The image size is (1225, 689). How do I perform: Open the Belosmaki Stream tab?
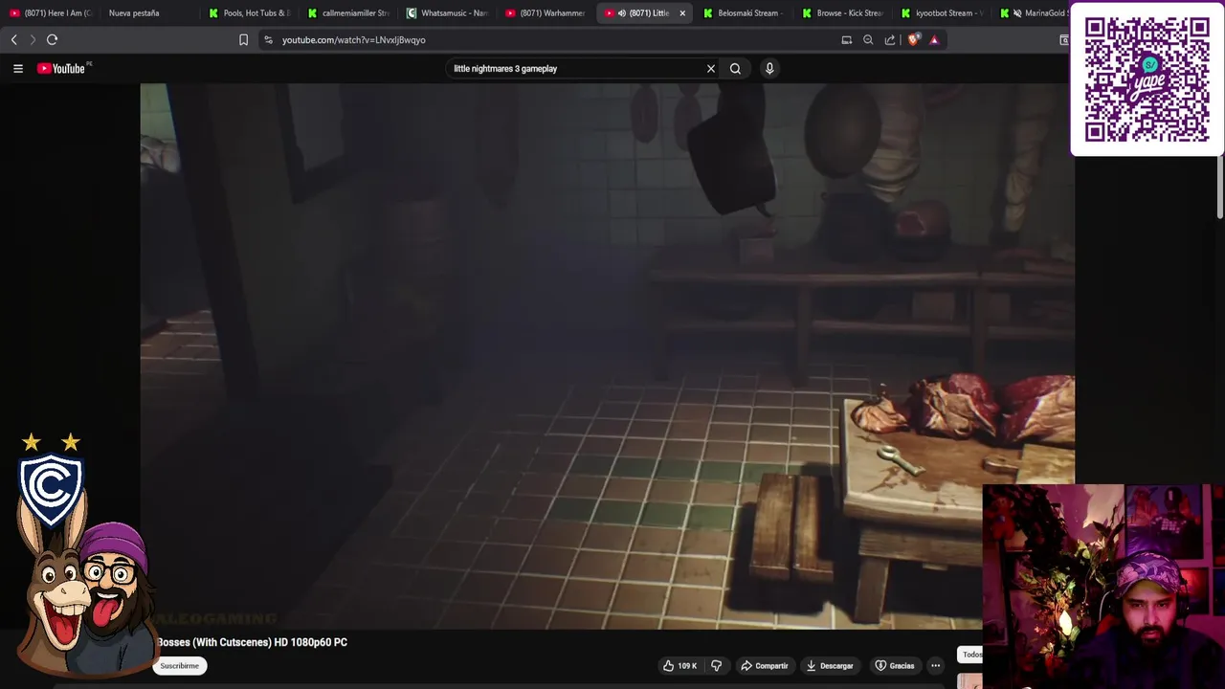pyautogui.click(x=743, y=13)
